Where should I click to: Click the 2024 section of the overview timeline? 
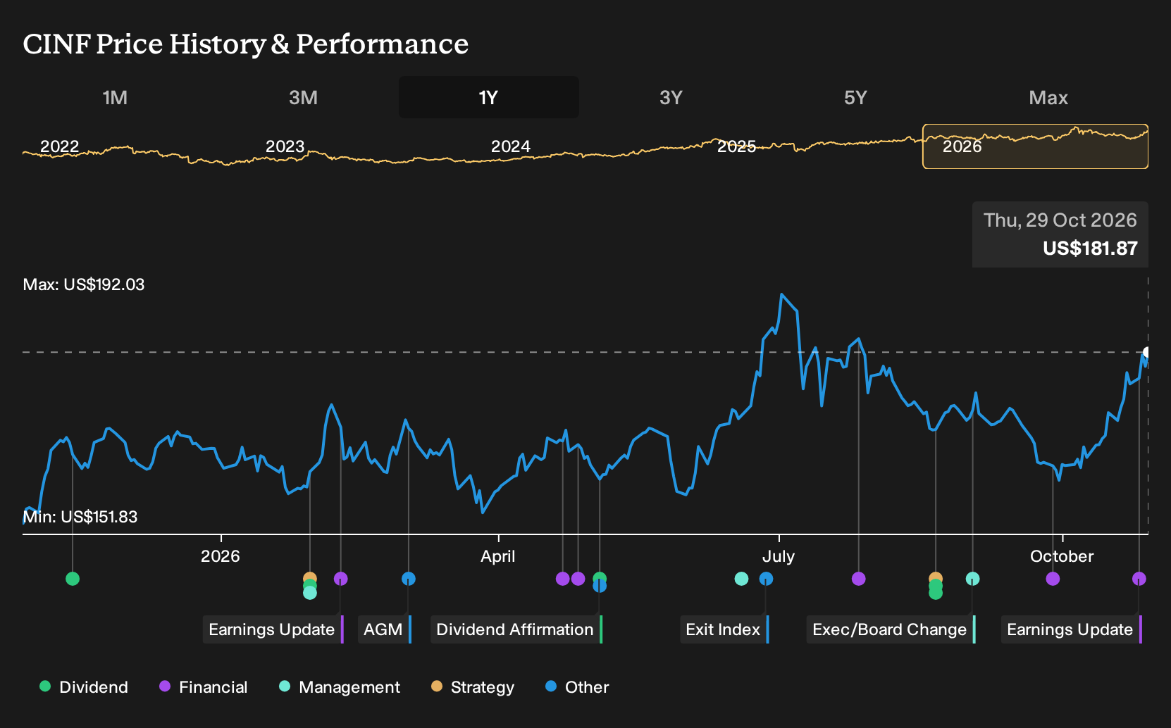tap(511, 146)
